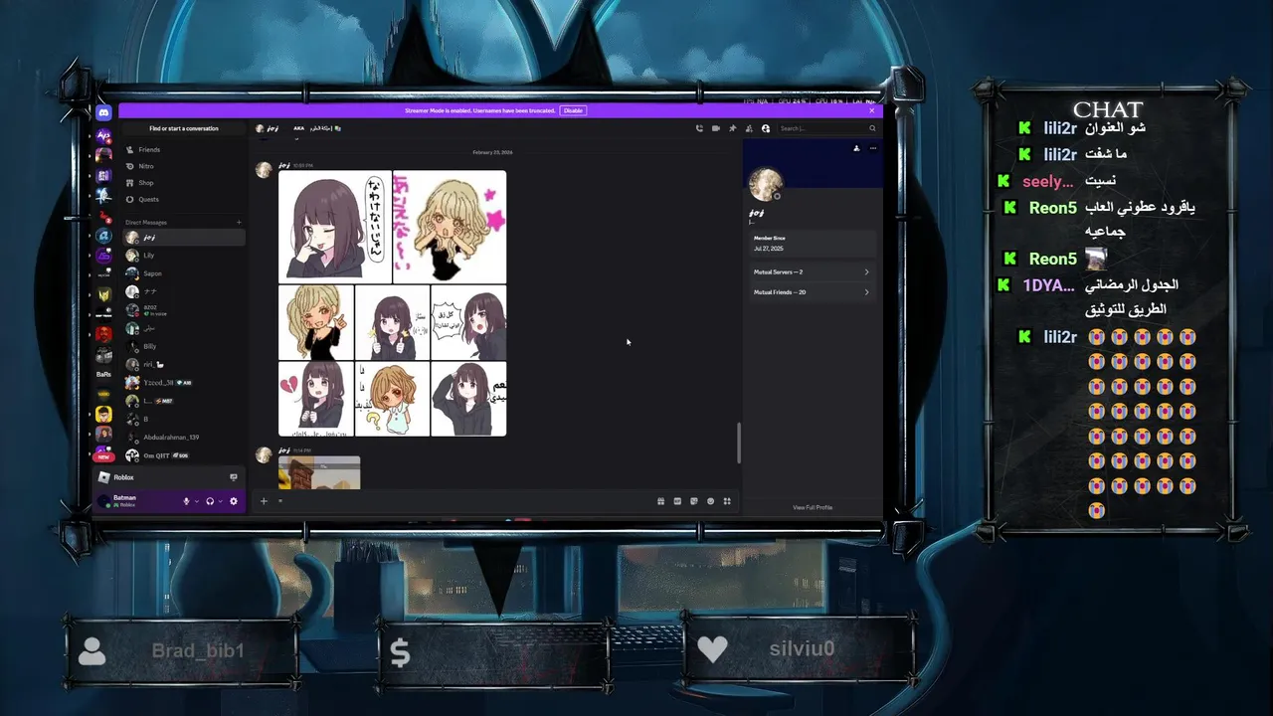The width and height of the screenshot is (1273, 716).
Task: Hide the user profile panel
Action: 766,128
